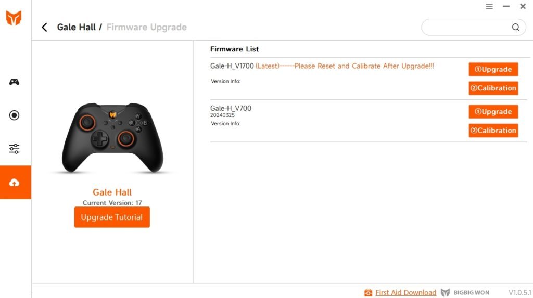Go back with the left arrow icon
Screen dimensions: 533x298
tap(45, 28)
